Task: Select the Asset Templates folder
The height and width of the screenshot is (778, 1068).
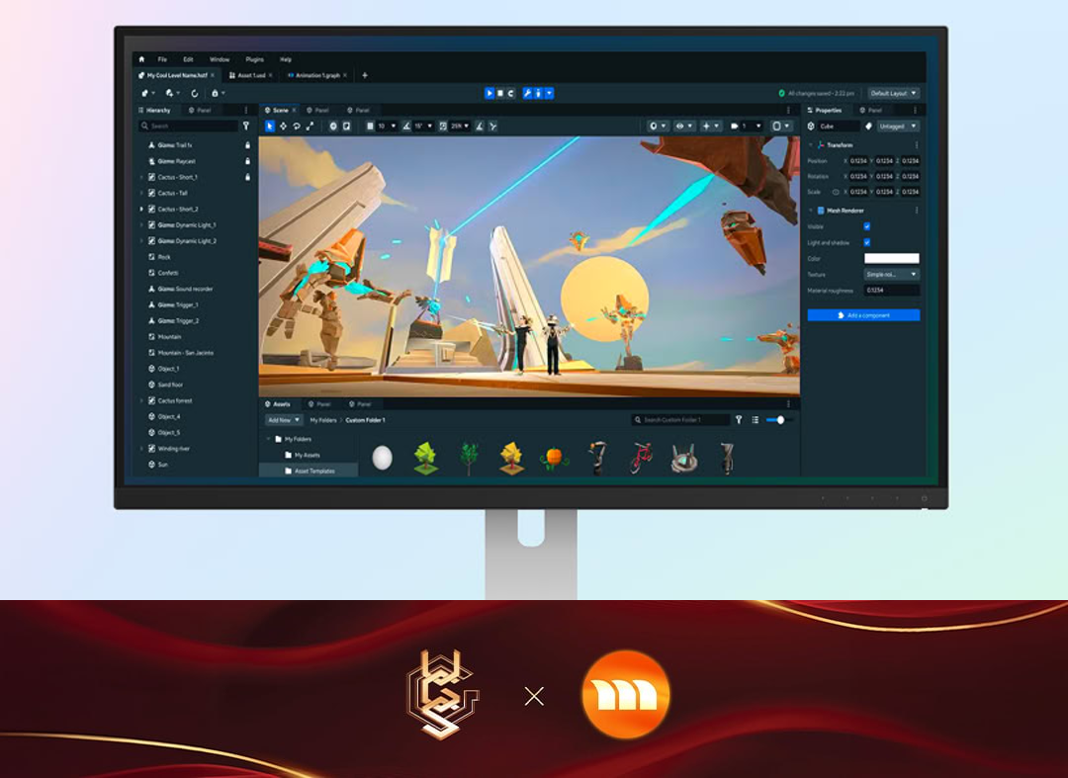Action: [x=310, y=471]
